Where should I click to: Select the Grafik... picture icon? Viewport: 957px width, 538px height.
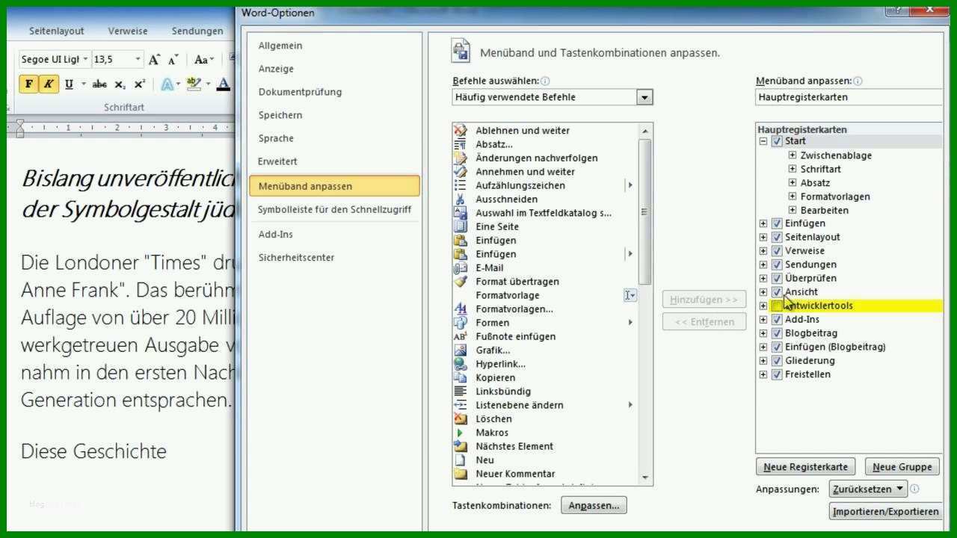[461, 350]
